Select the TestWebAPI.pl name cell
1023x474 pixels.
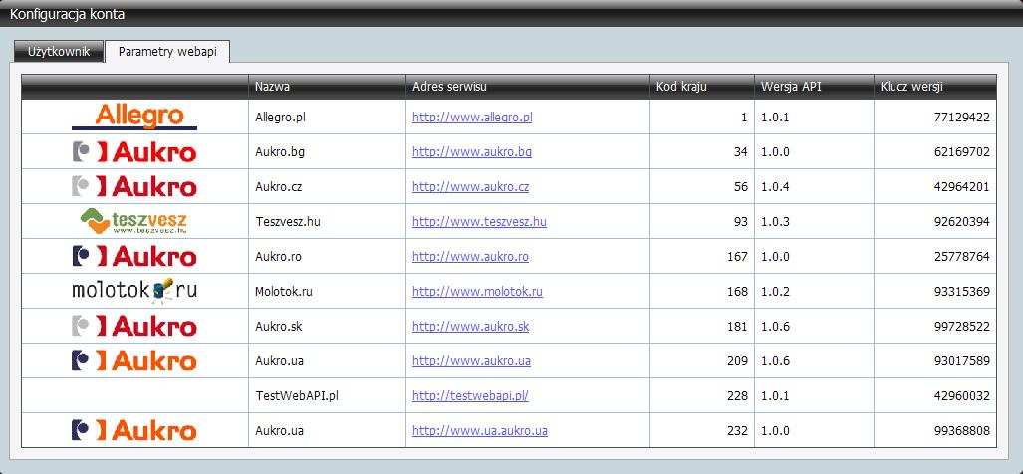[x=327, y=395]
